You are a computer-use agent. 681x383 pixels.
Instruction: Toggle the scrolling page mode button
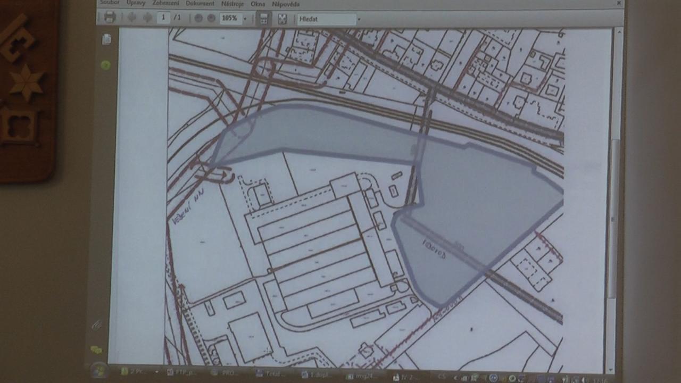coord(263,19)
